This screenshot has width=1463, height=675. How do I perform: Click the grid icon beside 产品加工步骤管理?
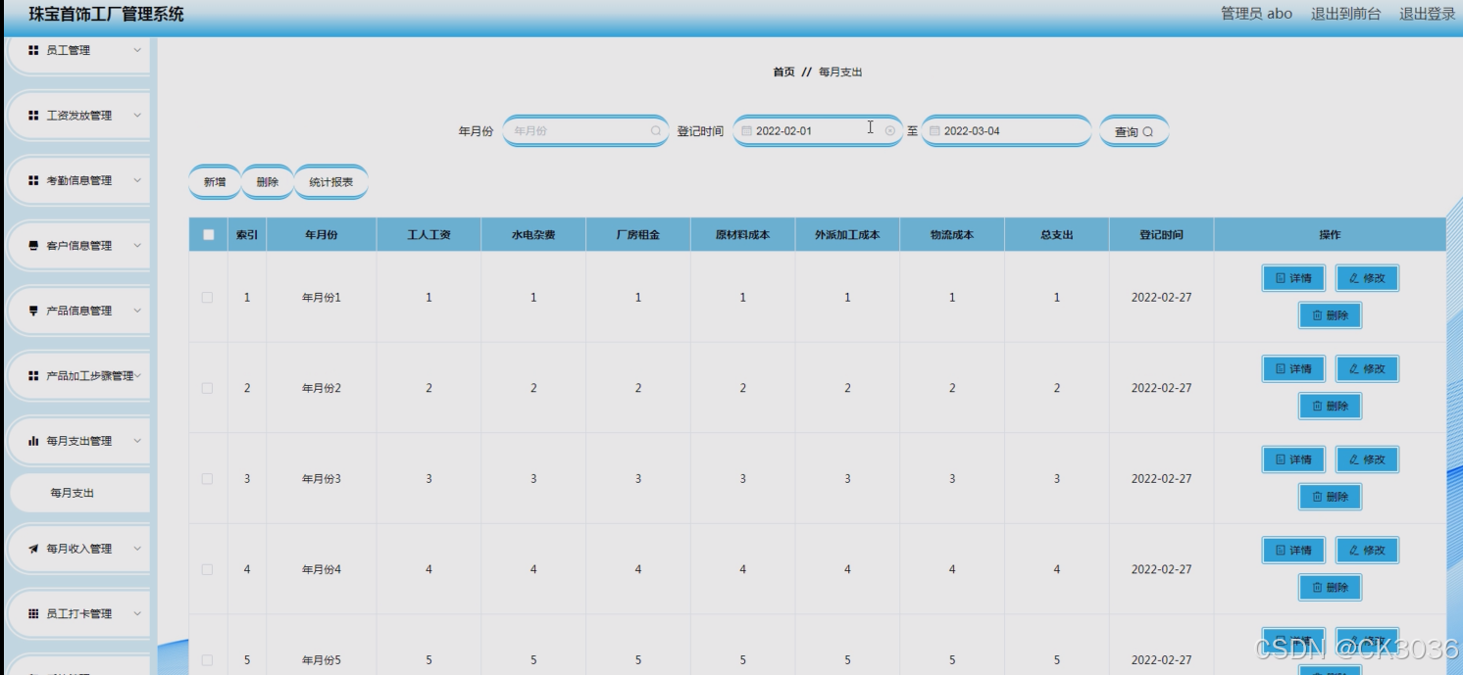coord(33,376)
